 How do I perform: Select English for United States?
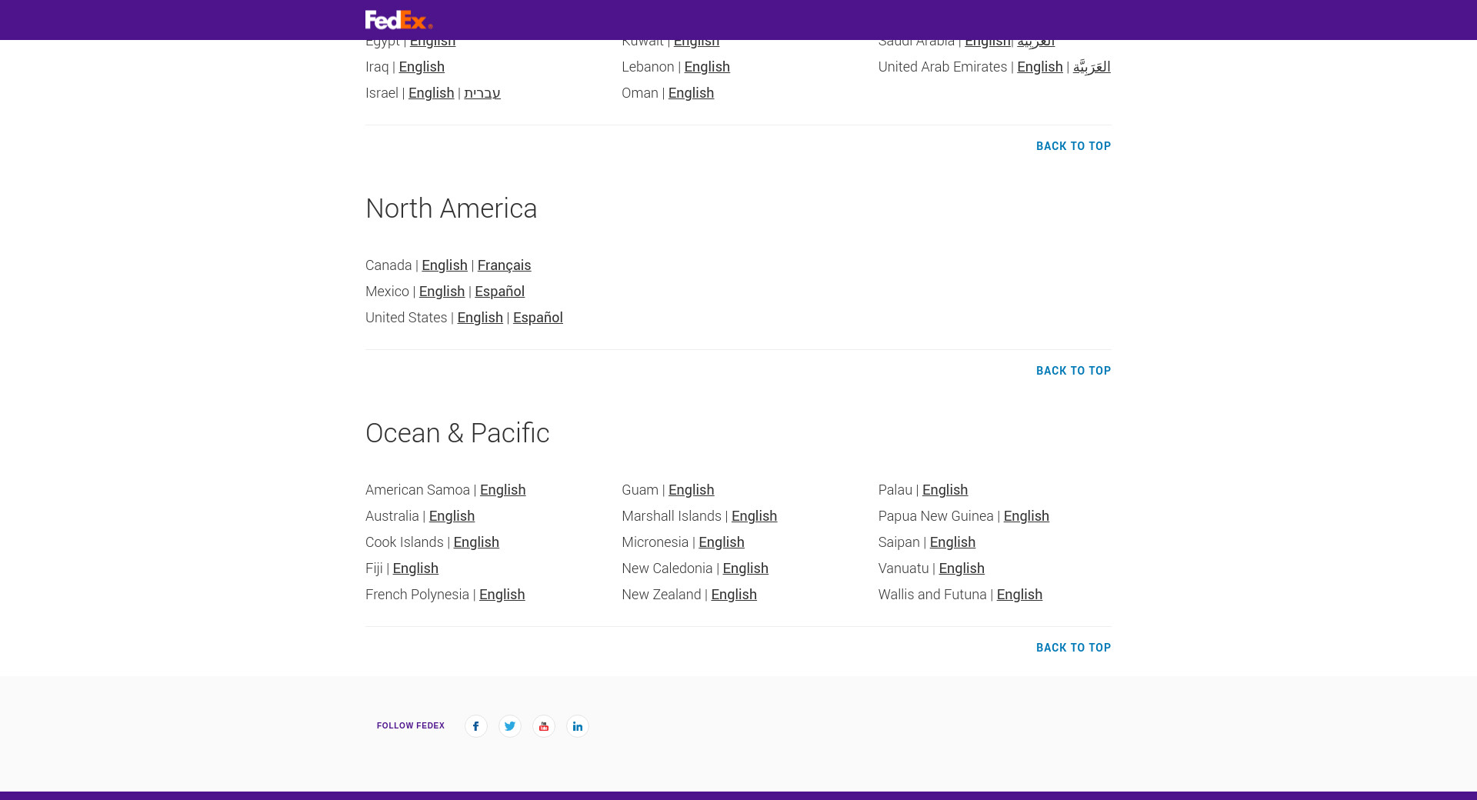[x=479, y=318]
